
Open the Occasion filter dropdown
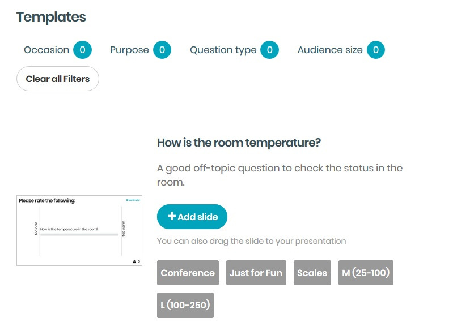pos(46,50)
